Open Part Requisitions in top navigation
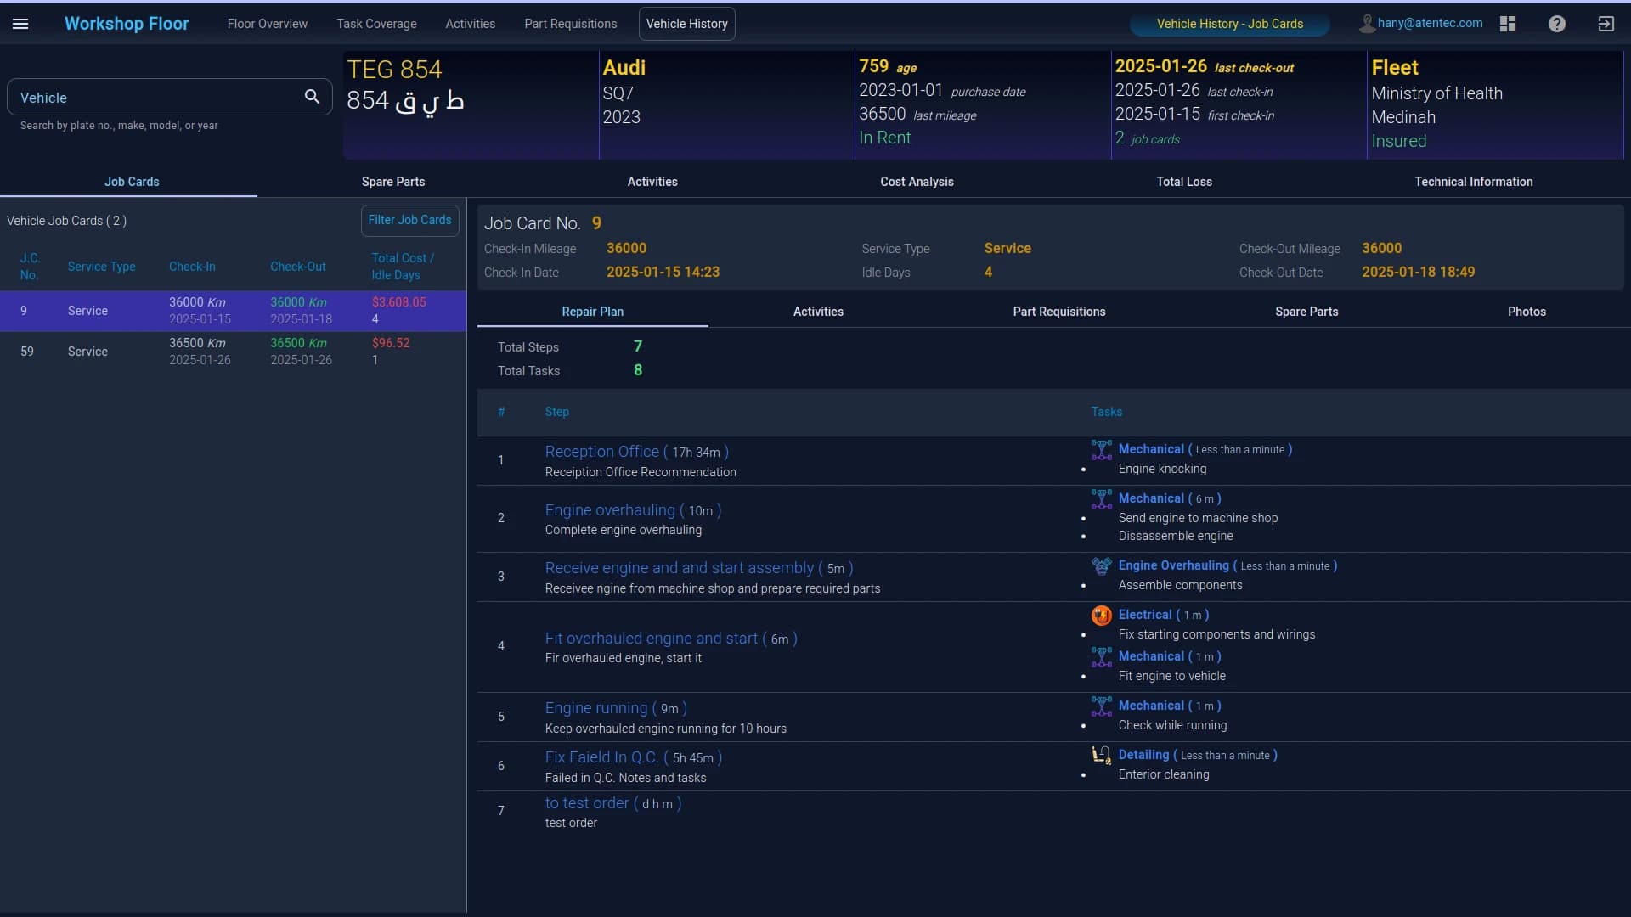The height and width of the screenshot is (917, 1631). pos(571,24)
